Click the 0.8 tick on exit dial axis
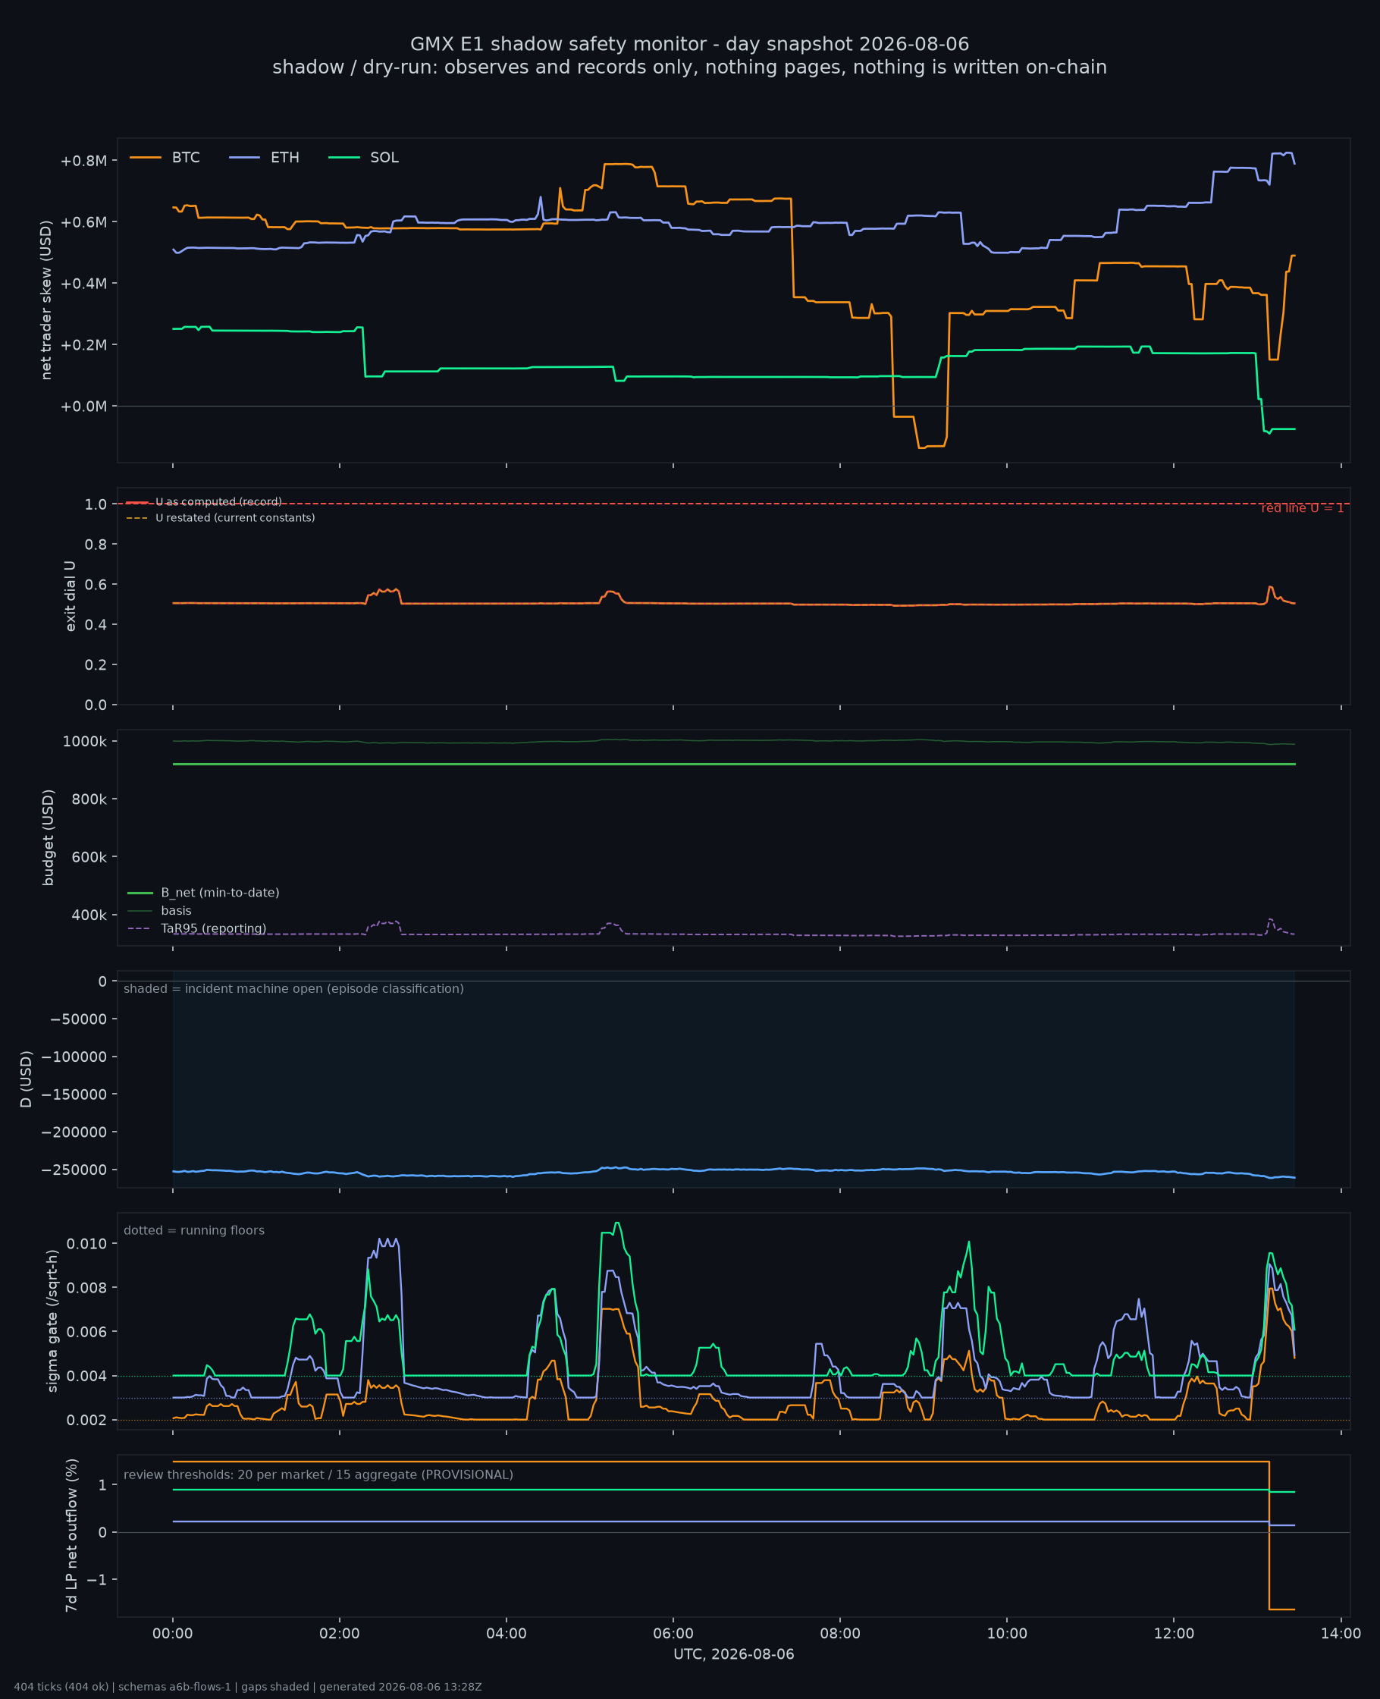 [96, 545]
